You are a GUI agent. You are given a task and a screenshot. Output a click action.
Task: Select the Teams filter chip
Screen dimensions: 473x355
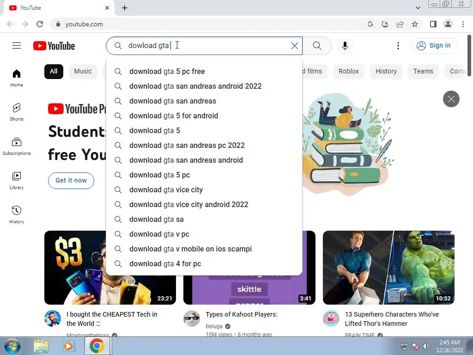[x=423, y=72]
